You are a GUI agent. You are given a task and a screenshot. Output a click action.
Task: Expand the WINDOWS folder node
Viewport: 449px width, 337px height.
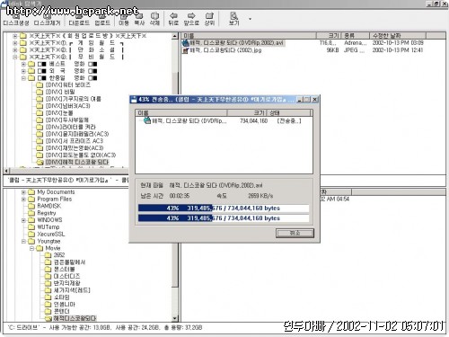click(23, 220)
